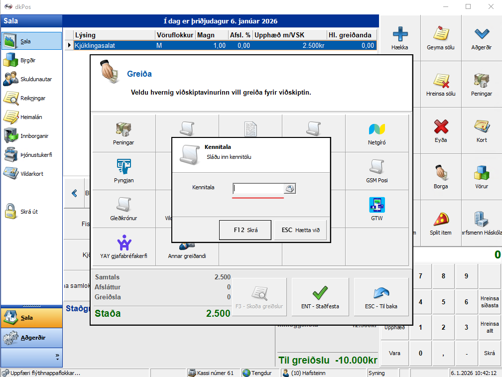Confirm payment with ENT - Staðfesta
This screenshot has width=502, height=377.
click(x=320, y=297)
